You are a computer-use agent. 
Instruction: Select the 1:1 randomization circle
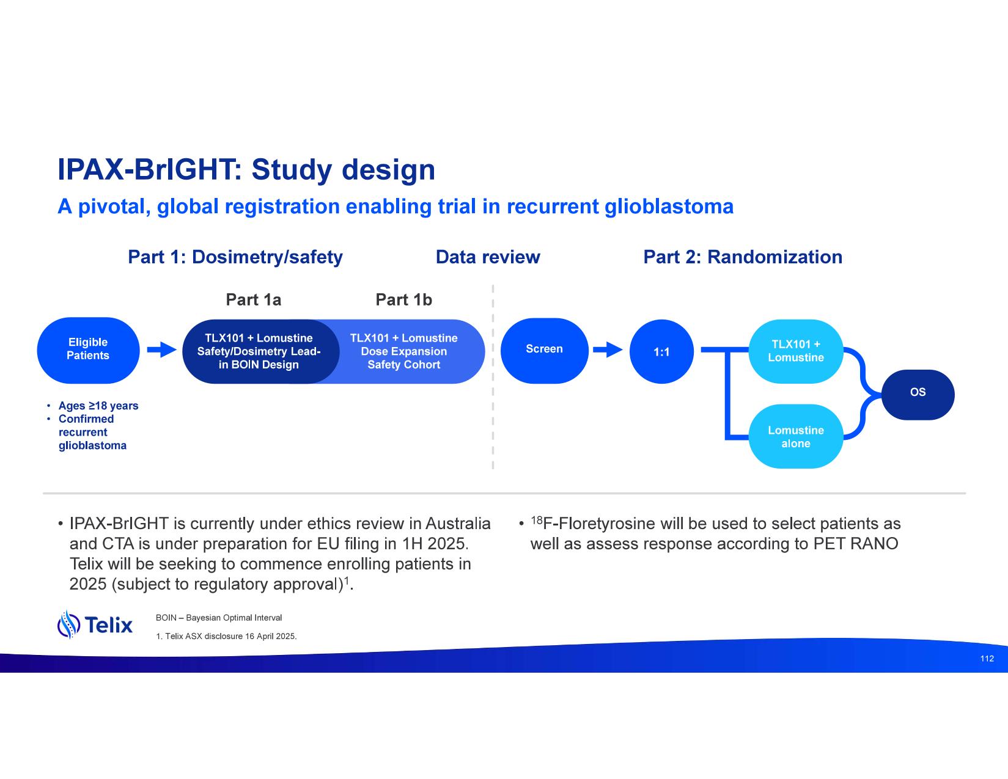(661, 352)
